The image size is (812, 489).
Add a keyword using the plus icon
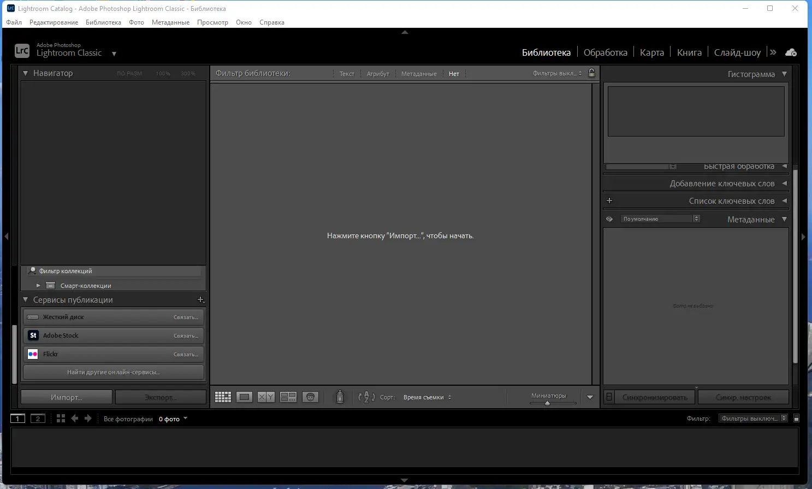click(609, 201)
